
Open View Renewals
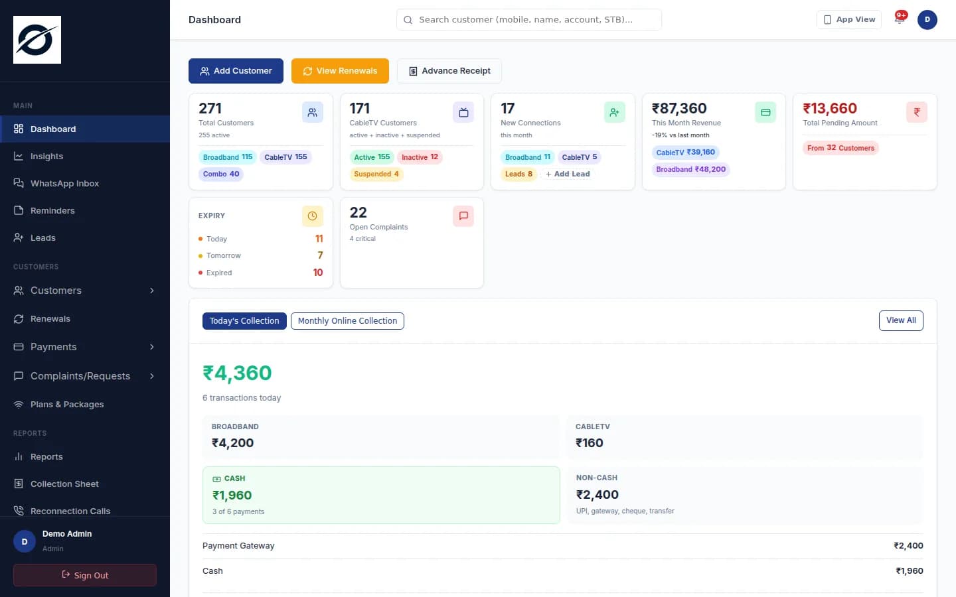tap(340, 71)
